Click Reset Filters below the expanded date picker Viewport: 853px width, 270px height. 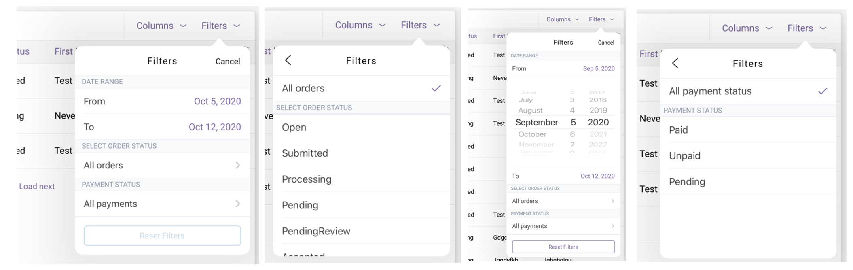[563, 247]
